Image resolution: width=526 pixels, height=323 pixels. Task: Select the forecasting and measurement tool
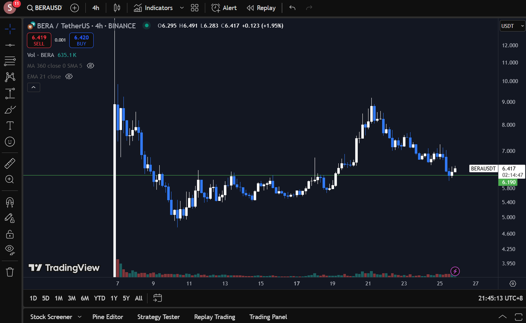pyautogui.click(x=10, y=93)
